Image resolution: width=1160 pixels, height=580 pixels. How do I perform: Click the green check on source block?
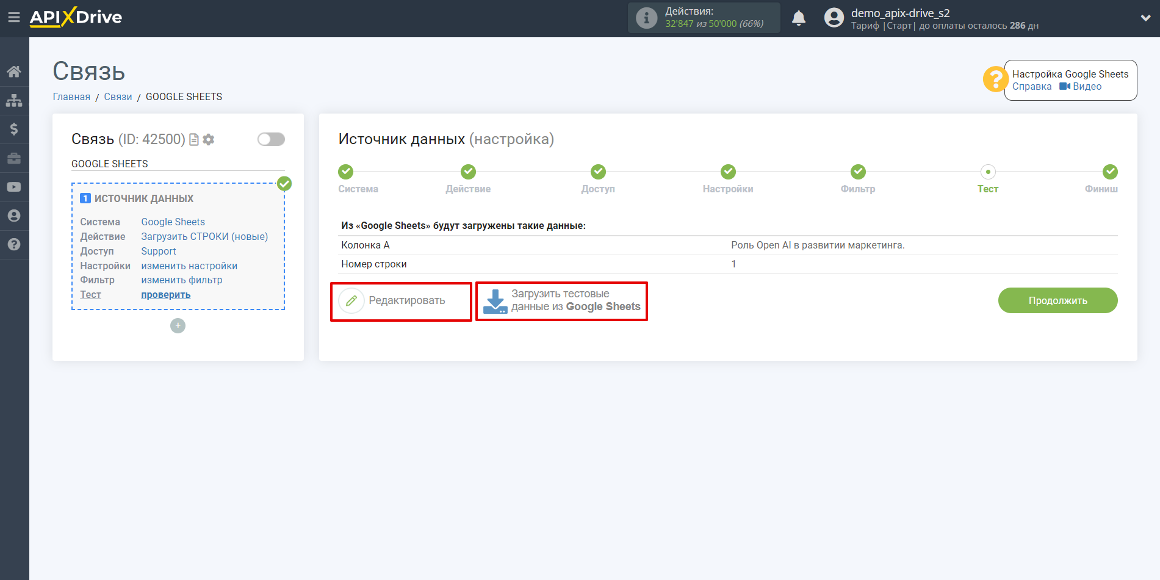coord(284,183)
